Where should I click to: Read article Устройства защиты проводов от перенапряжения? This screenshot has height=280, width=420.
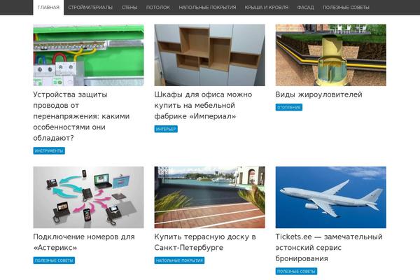(81, 116)
